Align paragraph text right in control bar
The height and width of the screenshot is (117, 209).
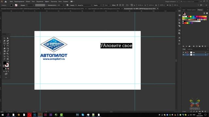click(x=123, y=5)
